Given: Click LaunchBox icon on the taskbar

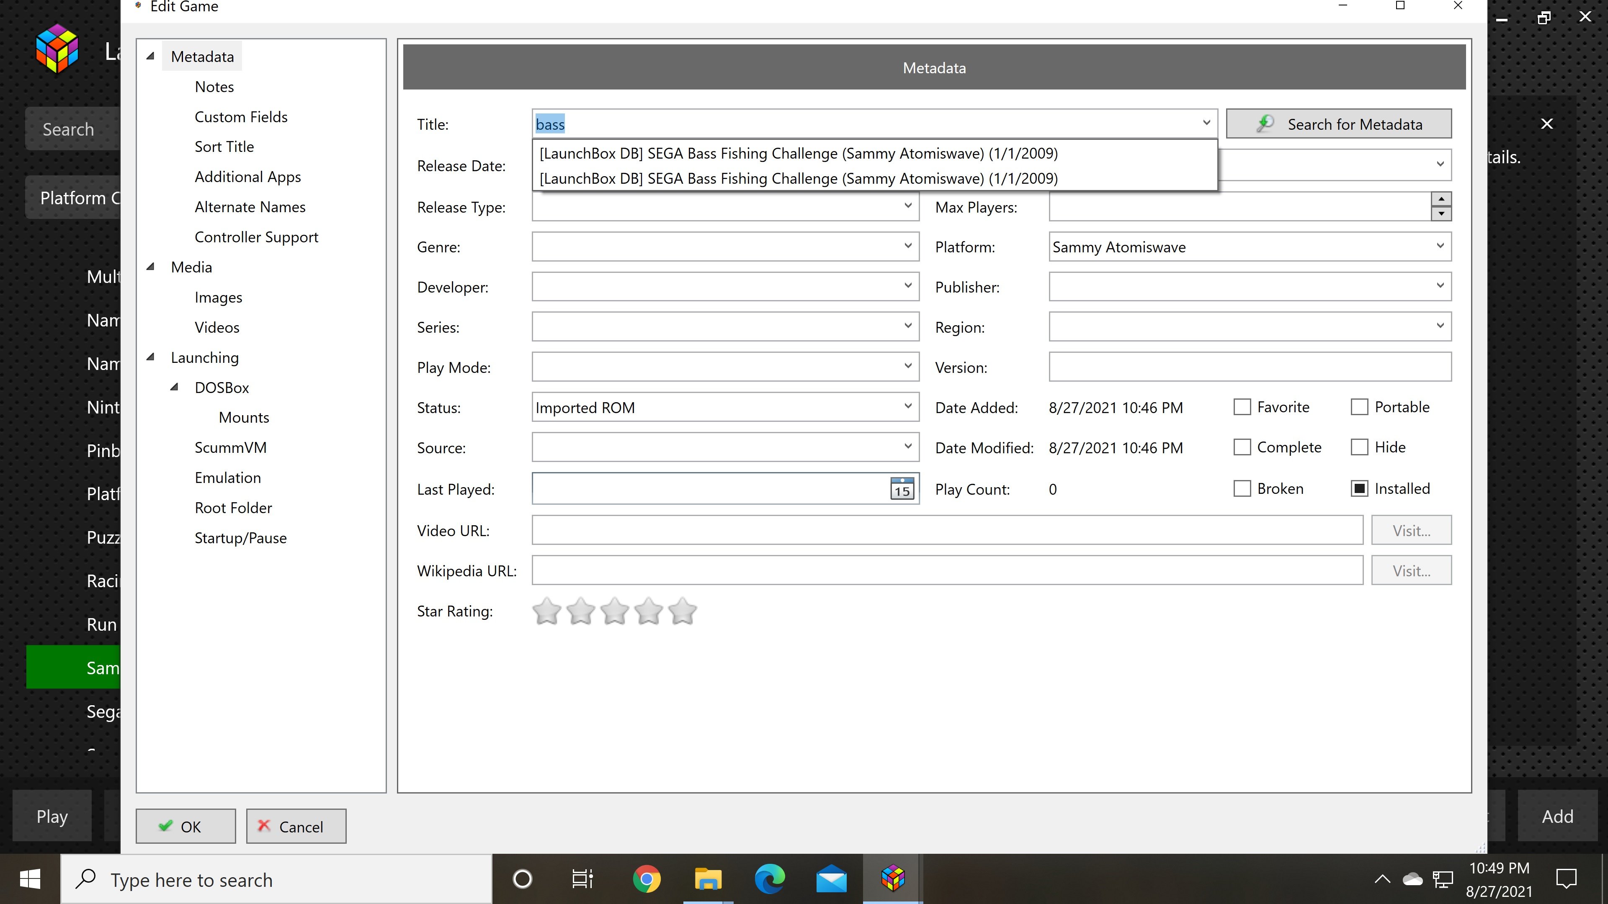Looking at the screenshot, I should 893,878.
